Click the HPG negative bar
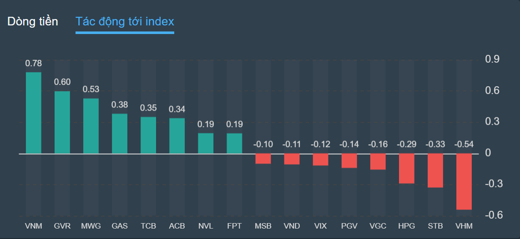The image size is (520, 239). [406, 169]
